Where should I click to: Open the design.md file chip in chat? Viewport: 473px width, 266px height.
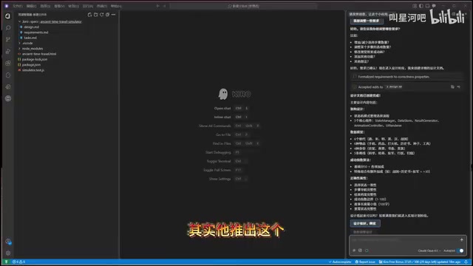point(394,87)
